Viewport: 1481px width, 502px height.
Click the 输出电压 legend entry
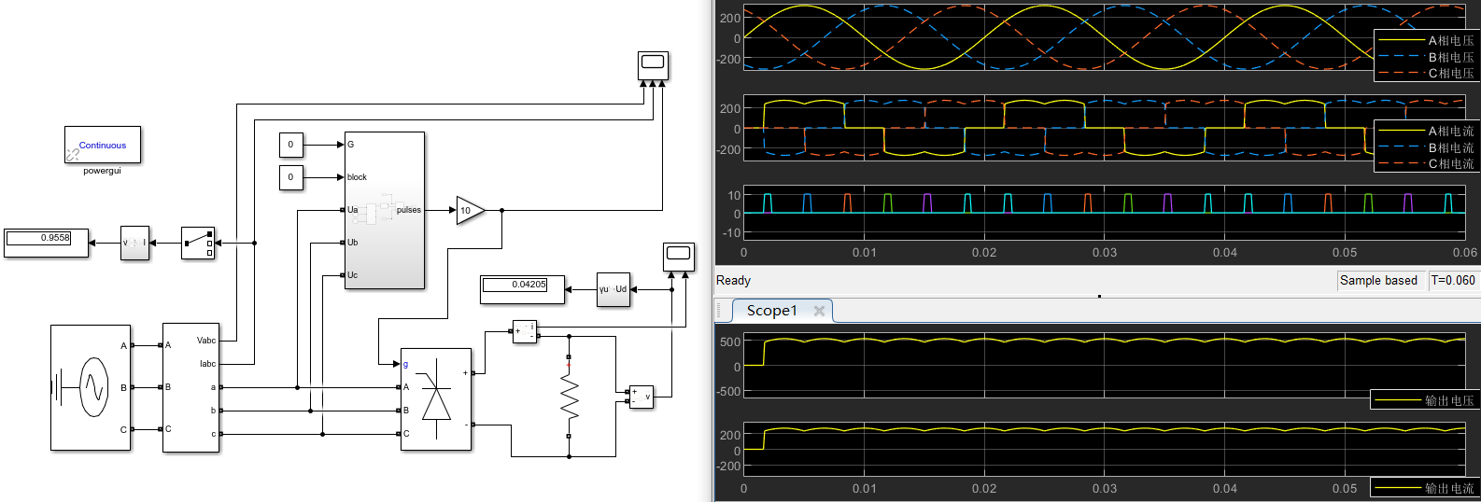(1424, 400)
